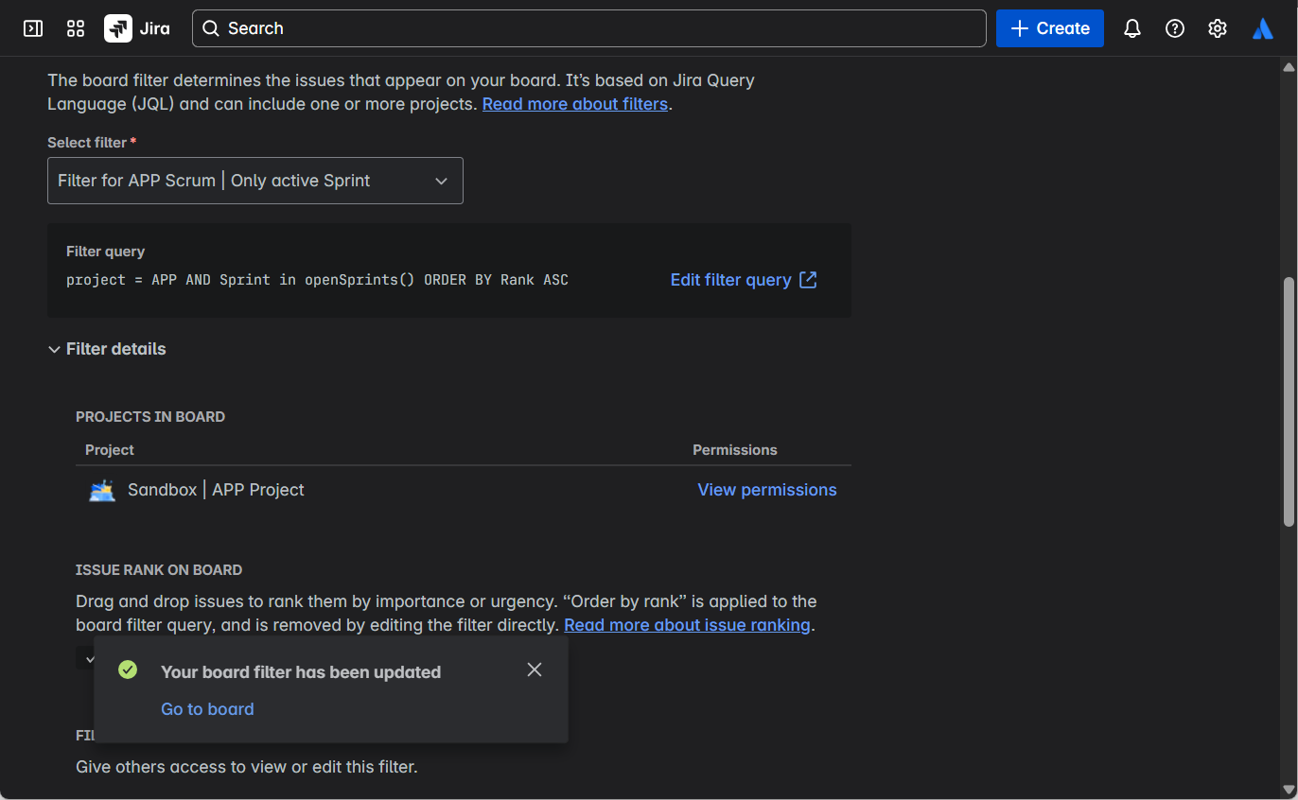
Task: Open Read more about issue ranking
Action: [x=687, y=624]
